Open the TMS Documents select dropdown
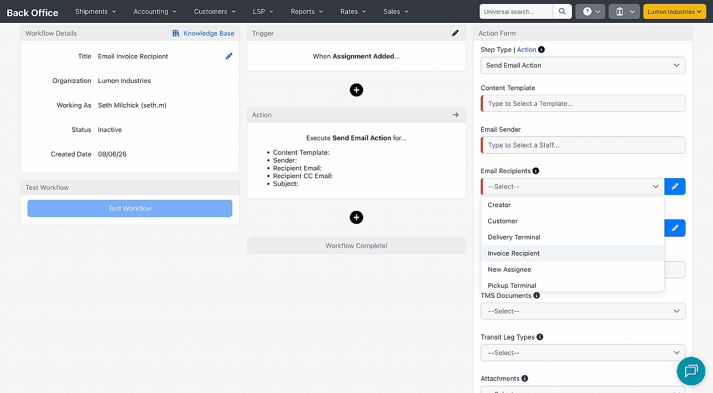This screenshot has height=393, width=713. point(583,311)
